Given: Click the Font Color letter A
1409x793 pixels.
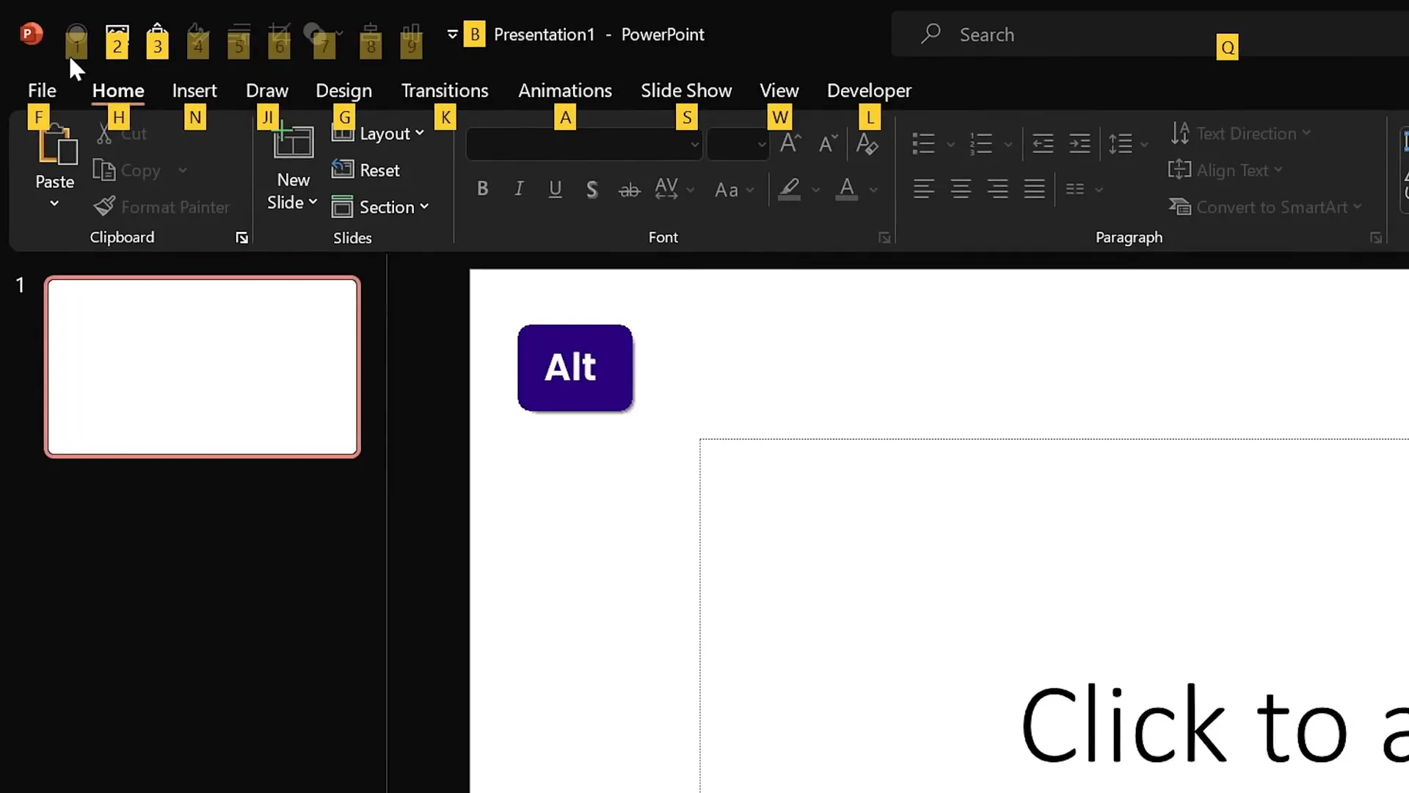Looking at the screenshot, I should point(847,189).
